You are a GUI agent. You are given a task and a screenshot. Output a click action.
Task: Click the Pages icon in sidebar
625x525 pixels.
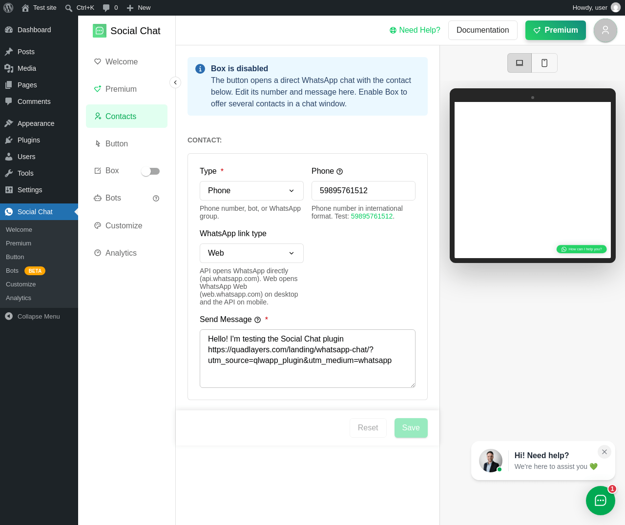tap(9, 85)
